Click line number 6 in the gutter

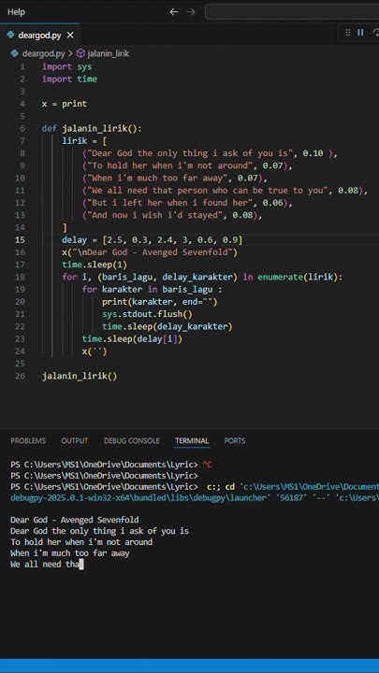coord(22,129)
